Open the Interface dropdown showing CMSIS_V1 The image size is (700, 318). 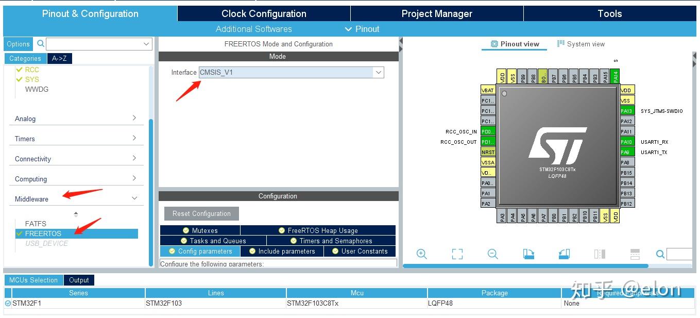[x=379, y=72]
